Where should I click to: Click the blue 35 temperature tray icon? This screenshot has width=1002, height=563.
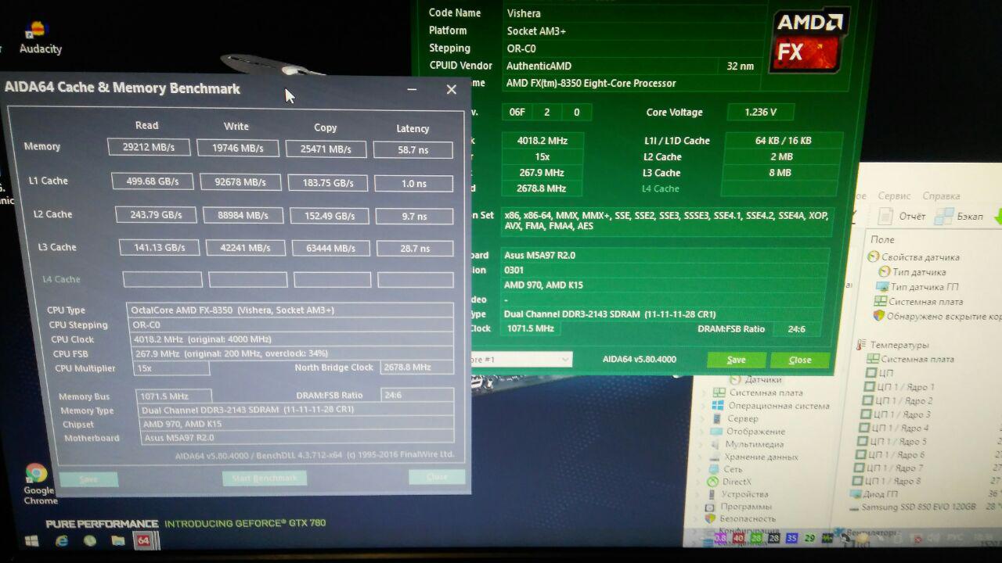coord(791,539)
